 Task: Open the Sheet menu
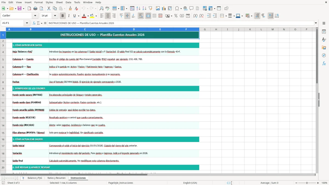pyautogui.click(x=59, y=2)
